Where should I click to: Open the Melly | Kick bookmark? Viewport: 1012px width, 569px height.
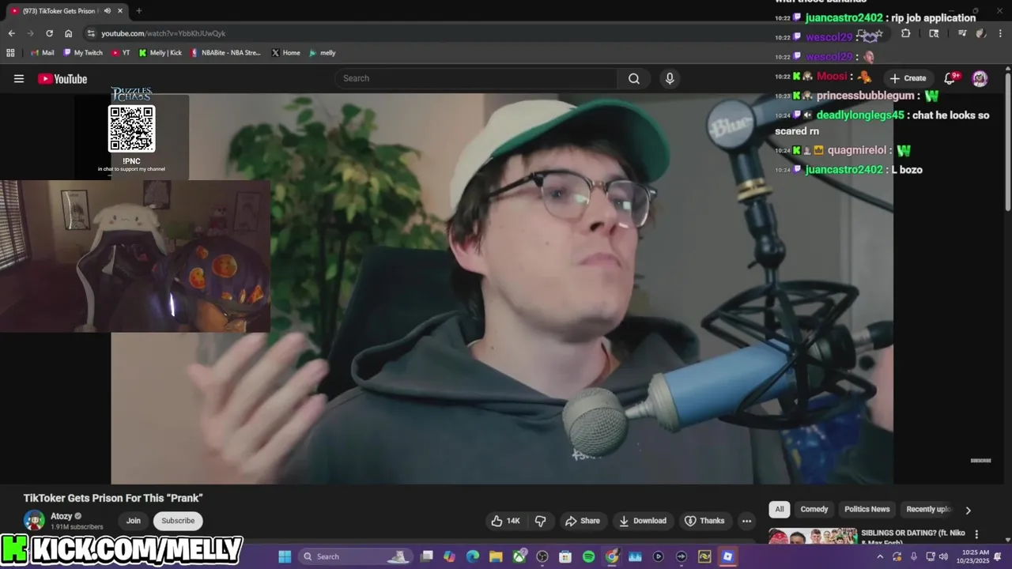(160, 53)
